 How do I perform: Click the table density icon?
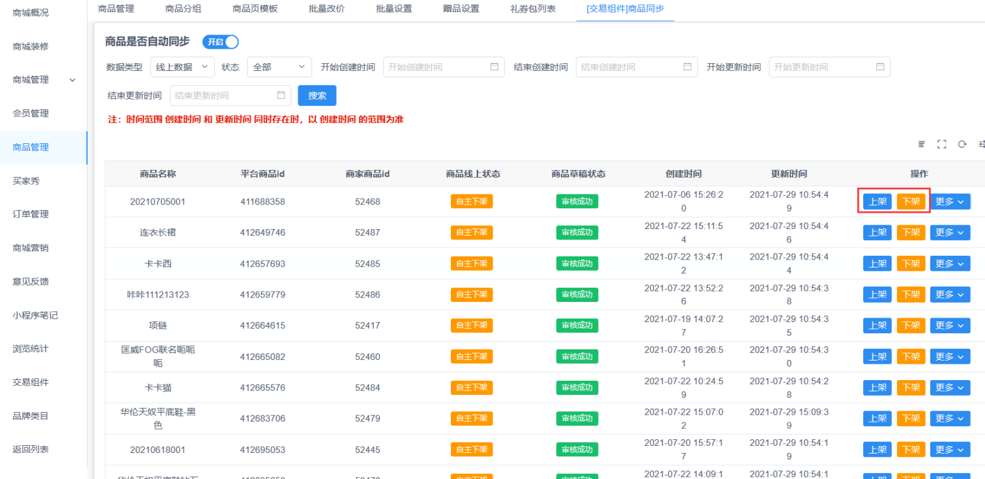921,144
